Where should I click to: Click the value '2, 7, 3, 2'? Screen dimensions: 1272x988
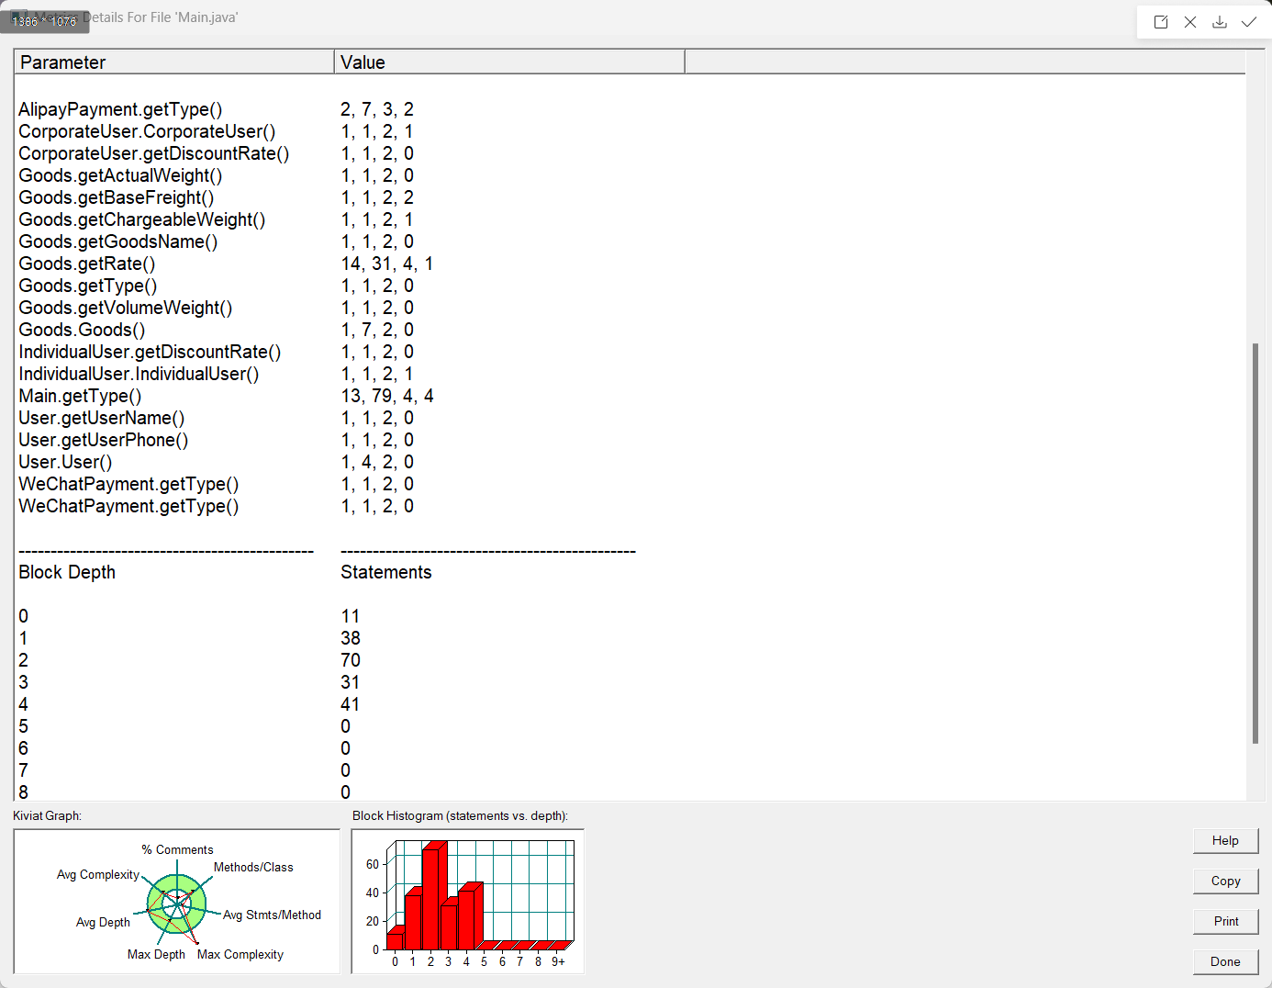click(377, 109)
